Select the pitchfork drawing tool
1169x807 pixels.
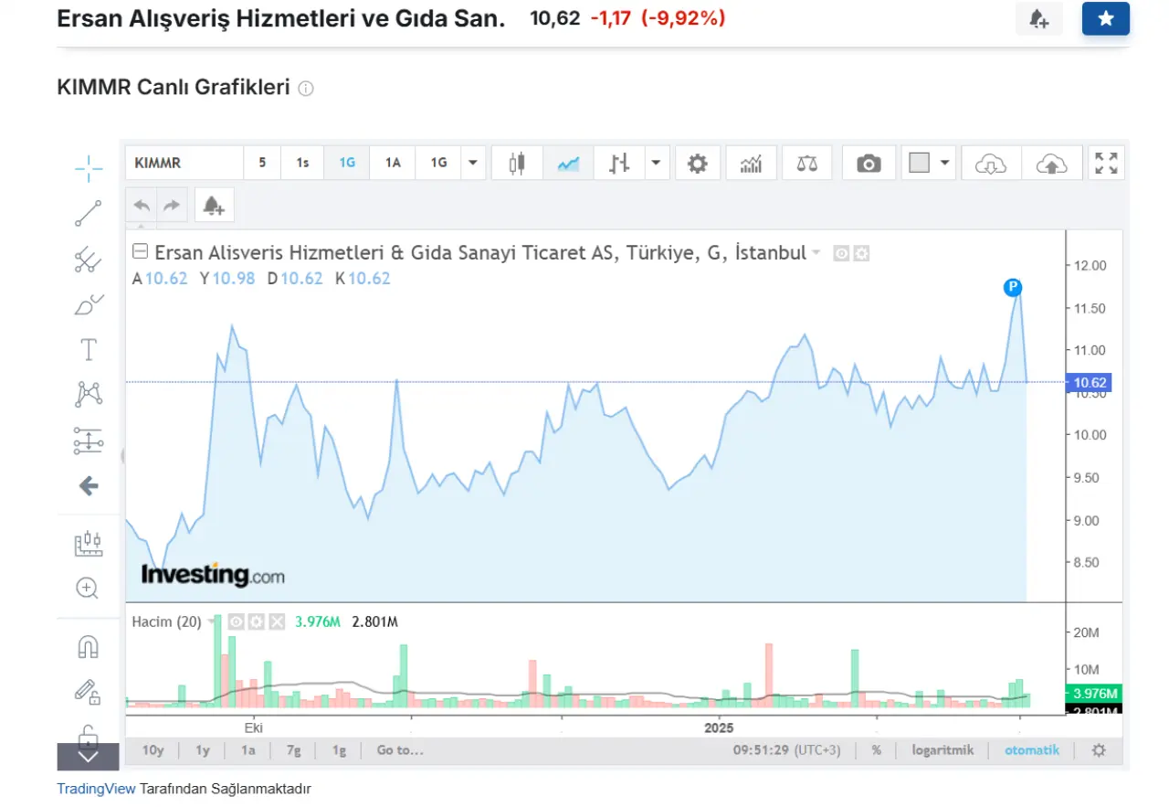(x=89, y=260)
